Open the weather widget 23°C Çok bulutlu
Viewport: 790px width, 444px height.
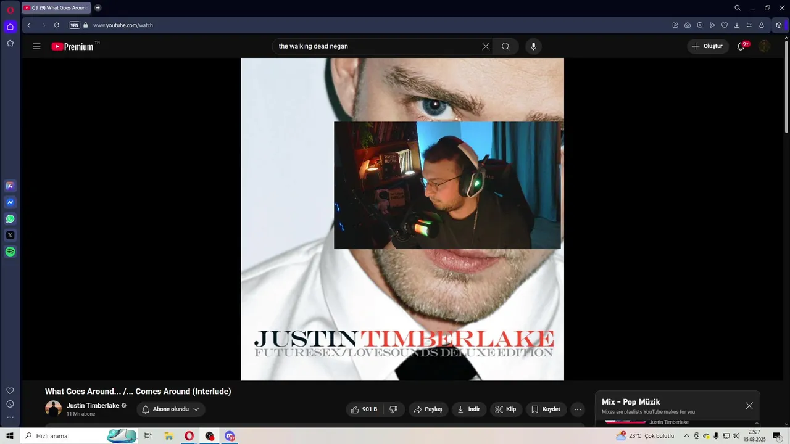coord(646,436)
